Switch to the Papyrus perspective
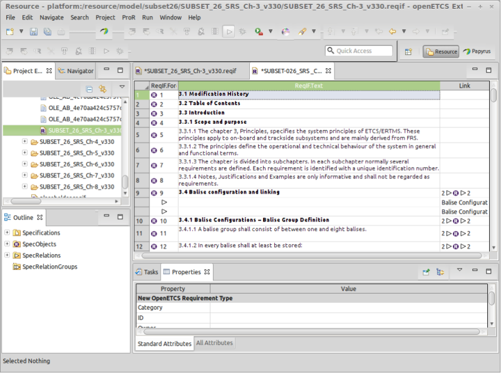501x373 pixels. tap(477, 51)
